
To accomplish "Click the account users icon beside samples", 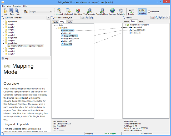I will coord(26,12).
